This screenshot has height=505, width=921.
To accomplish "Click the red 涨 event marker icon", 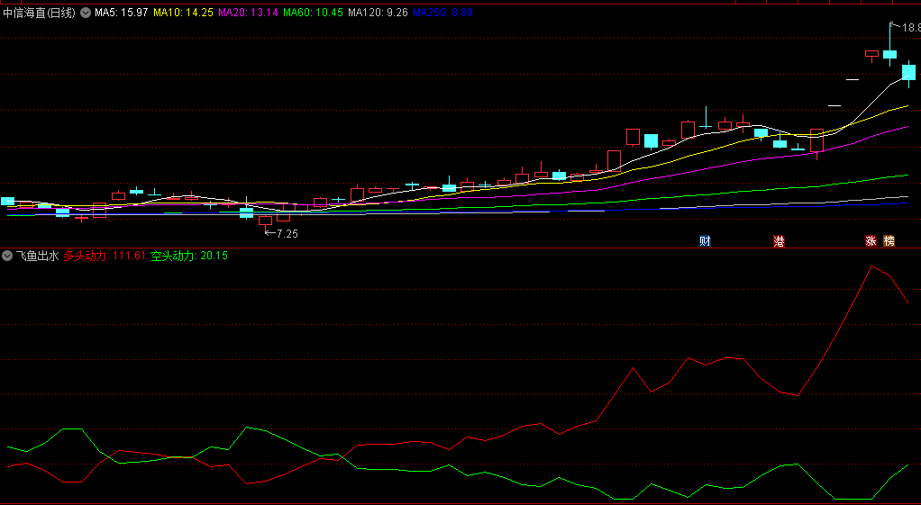I will pos(871,241).
